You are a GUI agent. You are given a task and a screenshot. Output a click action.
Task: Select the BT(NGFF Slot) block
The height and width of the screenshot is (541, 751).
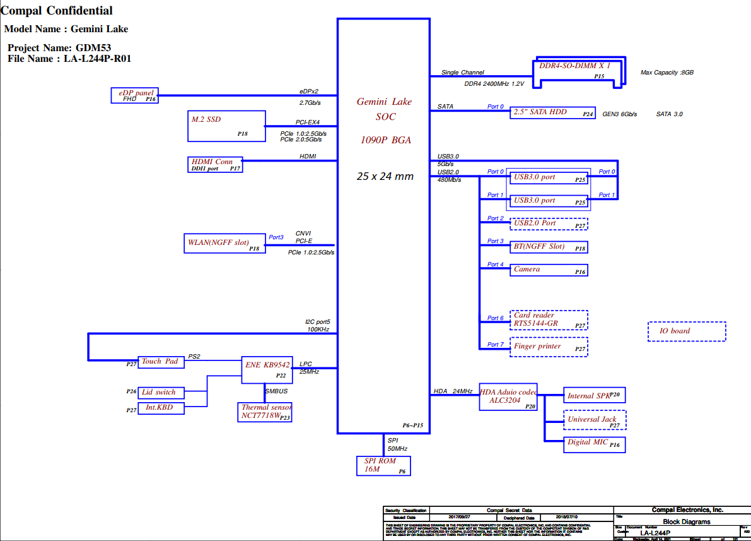tap(549, 247)
